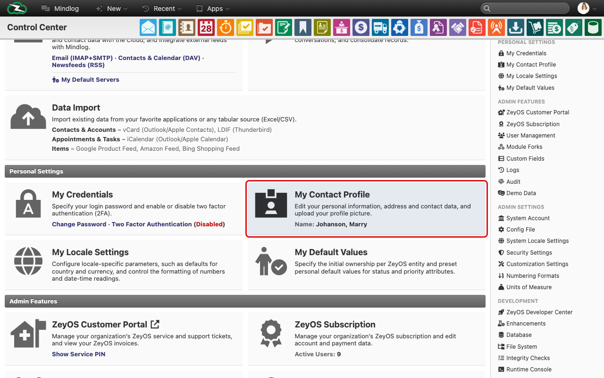This screenshot has height=378, width=604.
Task: Open My Default Servers link
Action: 86,79
